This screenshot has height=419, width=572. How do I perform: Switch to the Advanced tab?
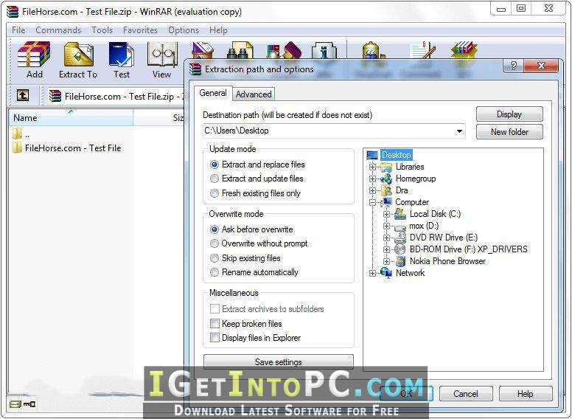pos(254,94)
